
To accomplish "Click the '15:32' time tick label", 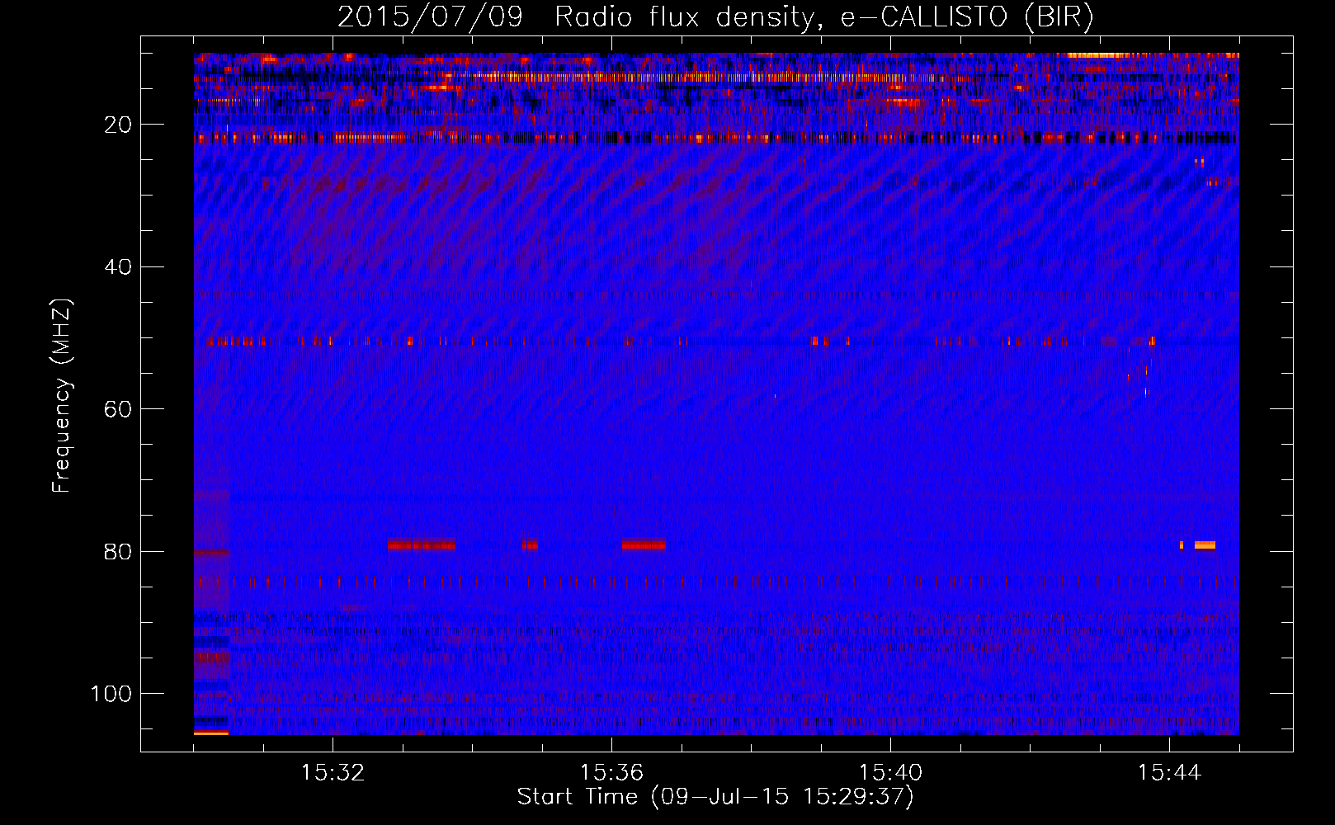I will pos(333,773).
